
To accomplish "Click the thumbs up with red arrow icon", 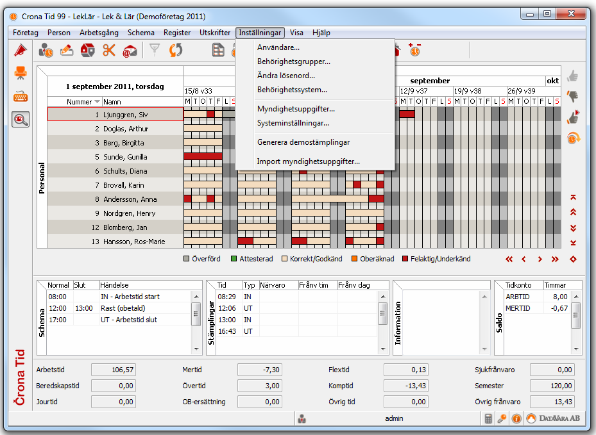I will pyautogui.click(x=573, y=117).
